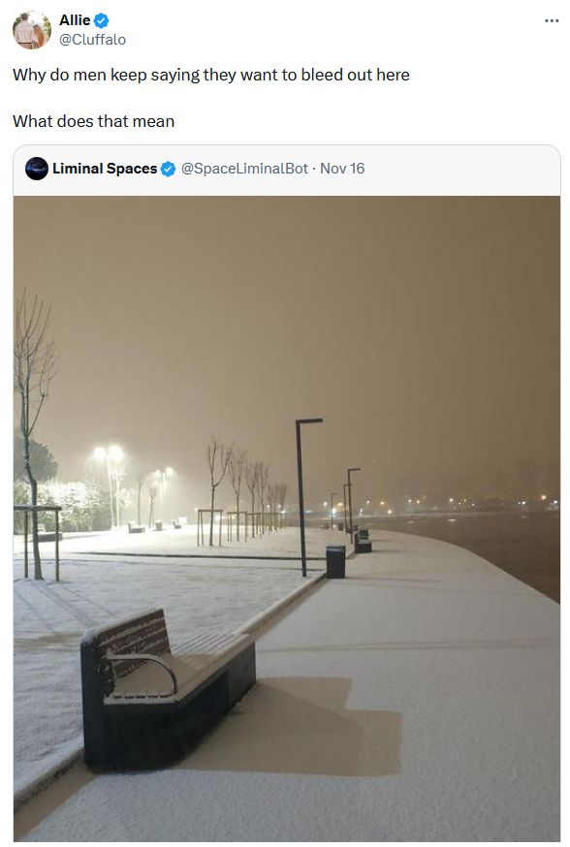Open the three-dot more options menu
Image resolution: width=570 pixels, height=847 pixels.
click(x=552, y=21)
